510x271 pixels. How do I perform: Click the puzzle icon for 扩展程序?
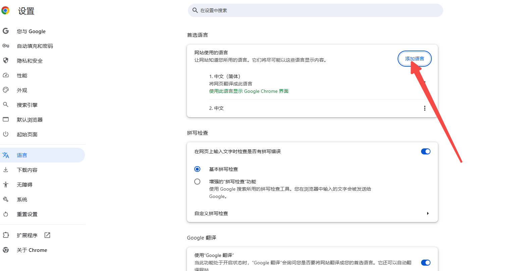(6, 235)
